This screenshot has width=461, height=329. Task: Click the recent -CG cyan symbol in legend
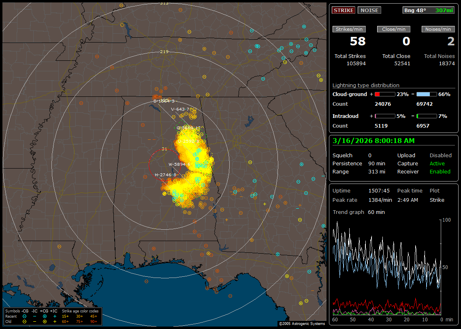(x=25, y=316)
